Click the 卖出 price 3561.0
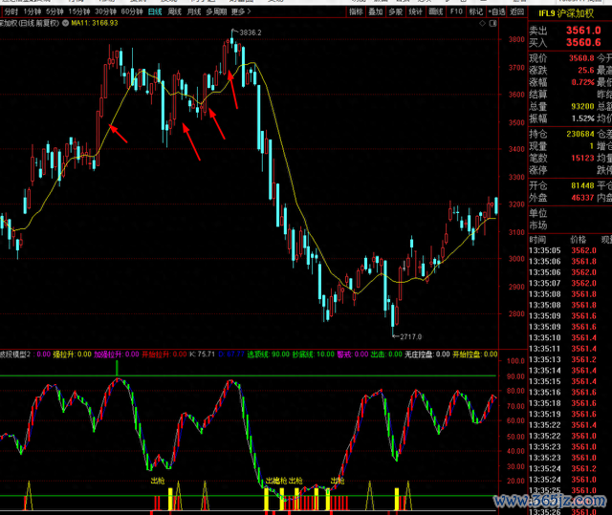The width and height of the screenshot is (612, 515). tap(583, 31)
